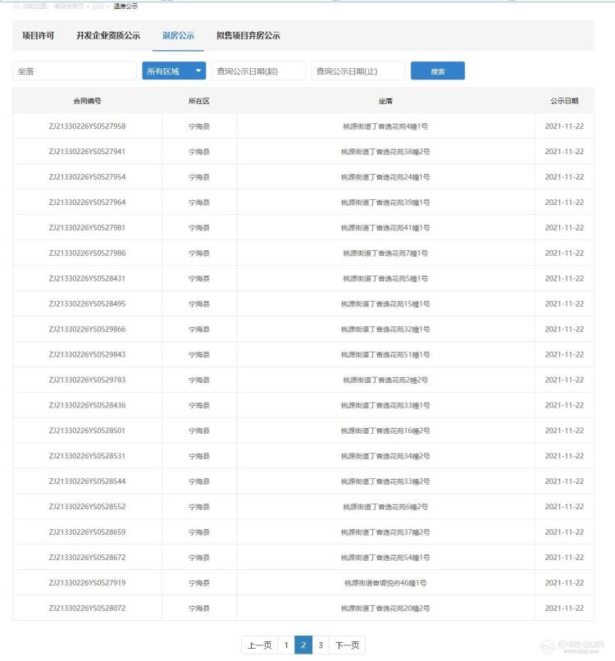Click 下一页 to go to next page
615x661 pixels.
click(347, 645)
